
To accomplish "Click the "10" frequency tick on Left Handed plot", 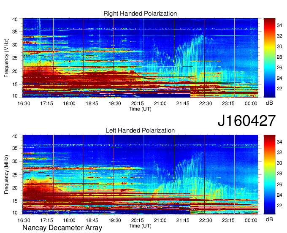I will (15, 213).
